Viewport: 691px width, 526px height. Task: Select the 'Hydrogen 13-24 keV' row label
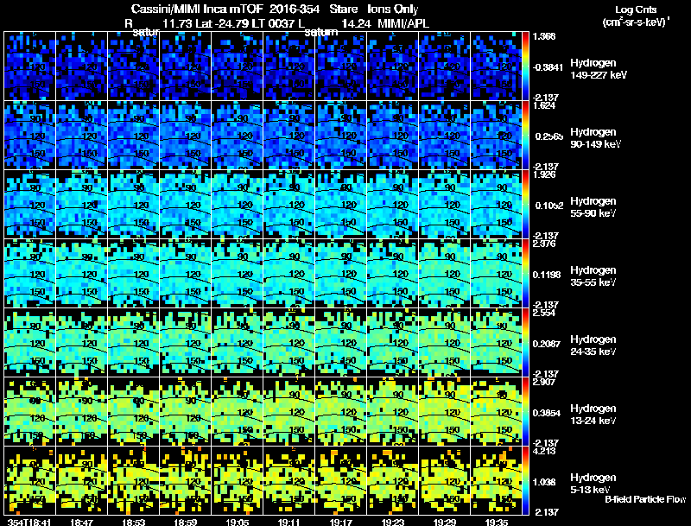(593, 415)
